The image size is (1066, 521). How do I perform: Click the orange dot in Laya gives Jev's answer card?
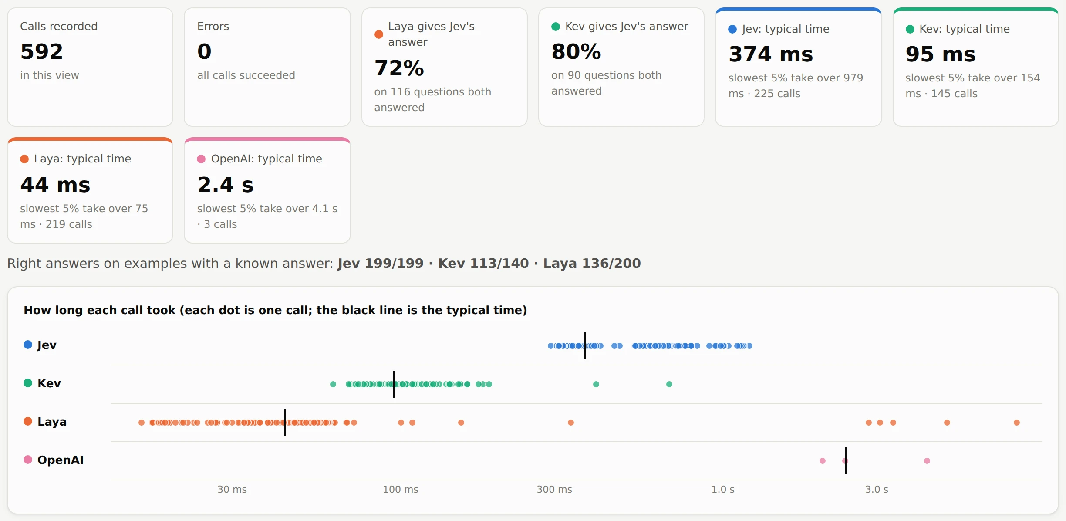pyautogui.click(x=379, y=34)
